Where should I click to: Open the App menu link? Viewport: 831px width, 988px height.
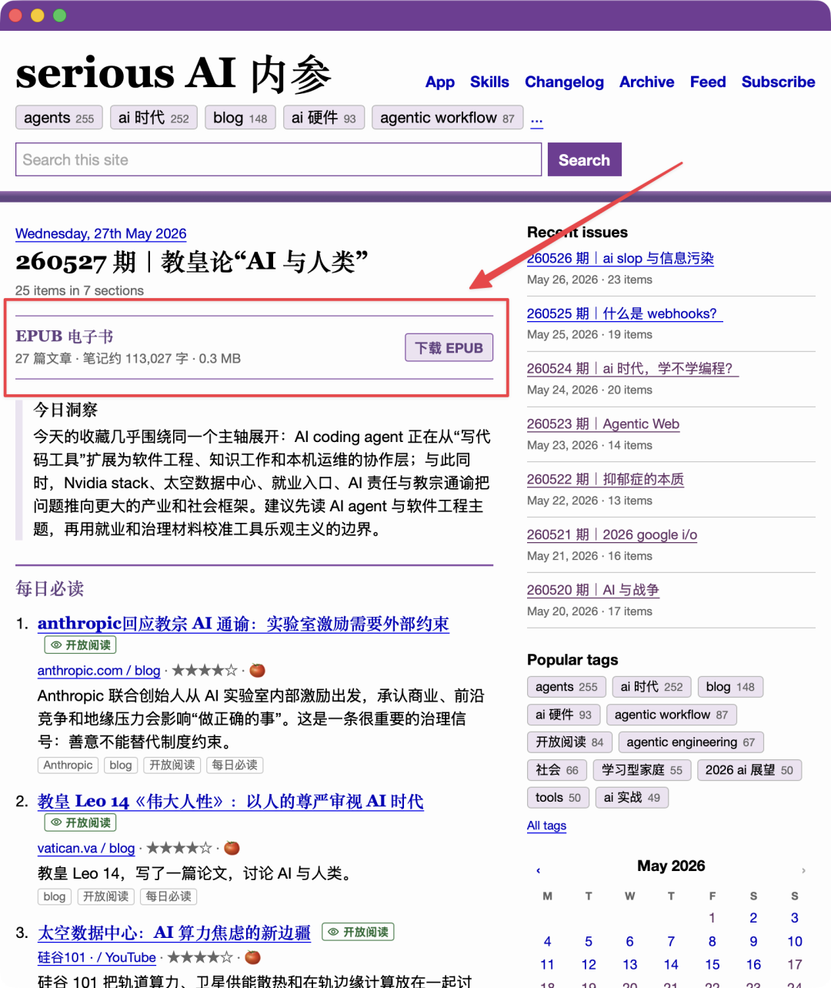tap(440, 82)
